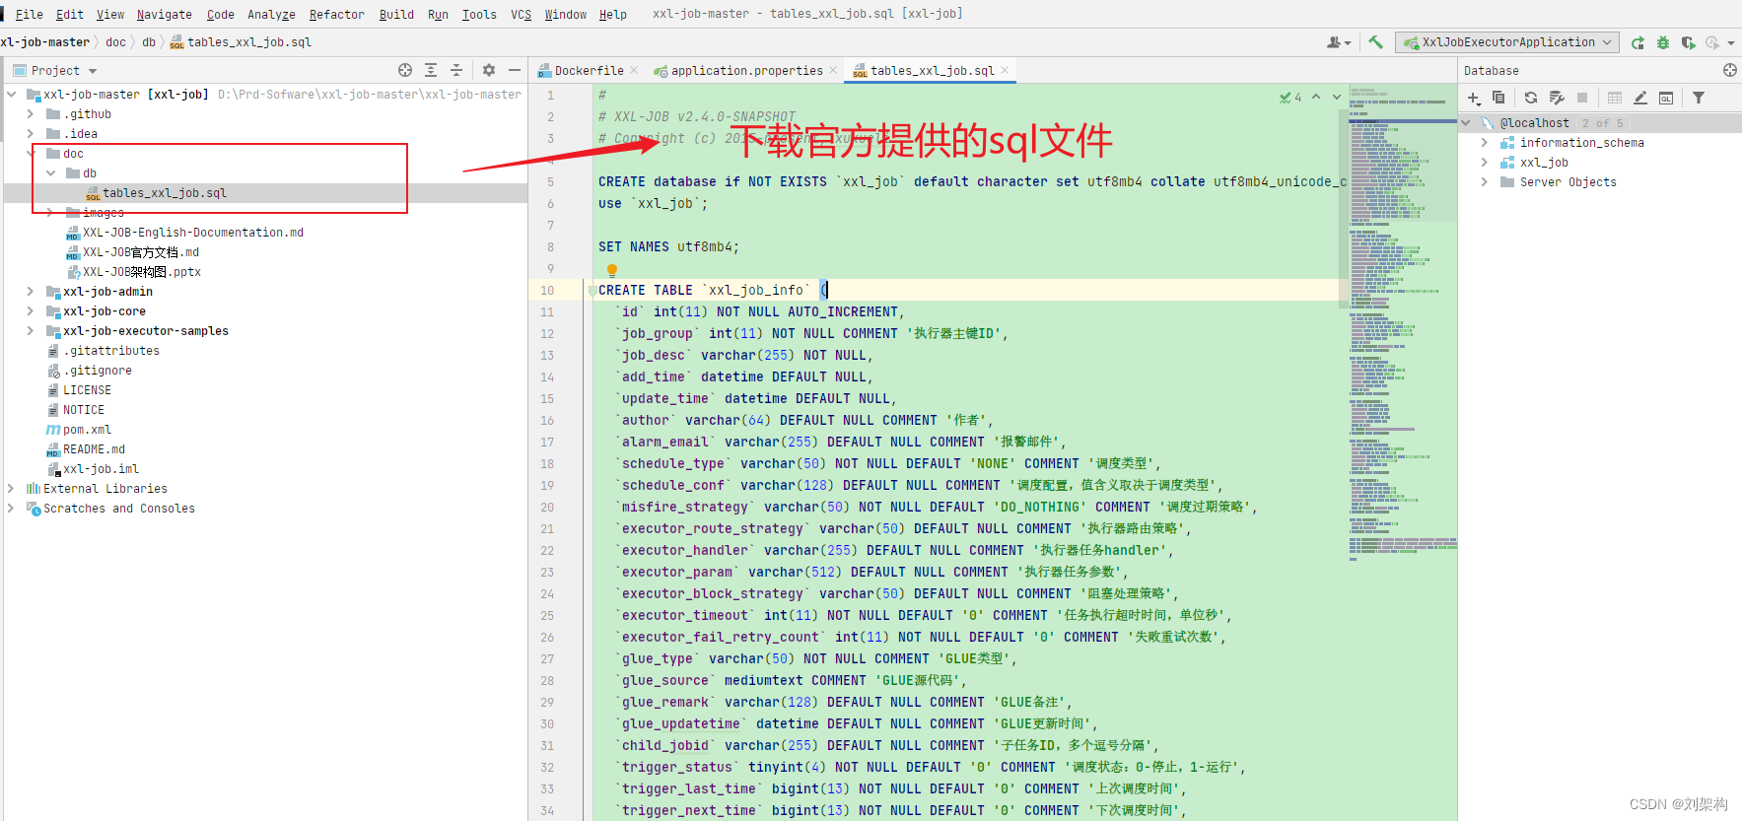Screen dimensions: 1742x821
Task: Select .gitignore file
Action: (x=99, y=371)
